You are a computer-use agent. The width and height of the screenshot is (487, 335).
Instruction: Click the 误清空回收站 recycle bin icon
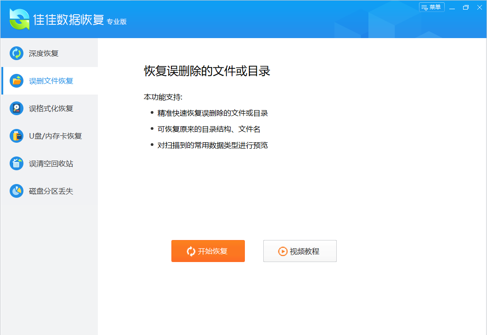tap(17, 163)
